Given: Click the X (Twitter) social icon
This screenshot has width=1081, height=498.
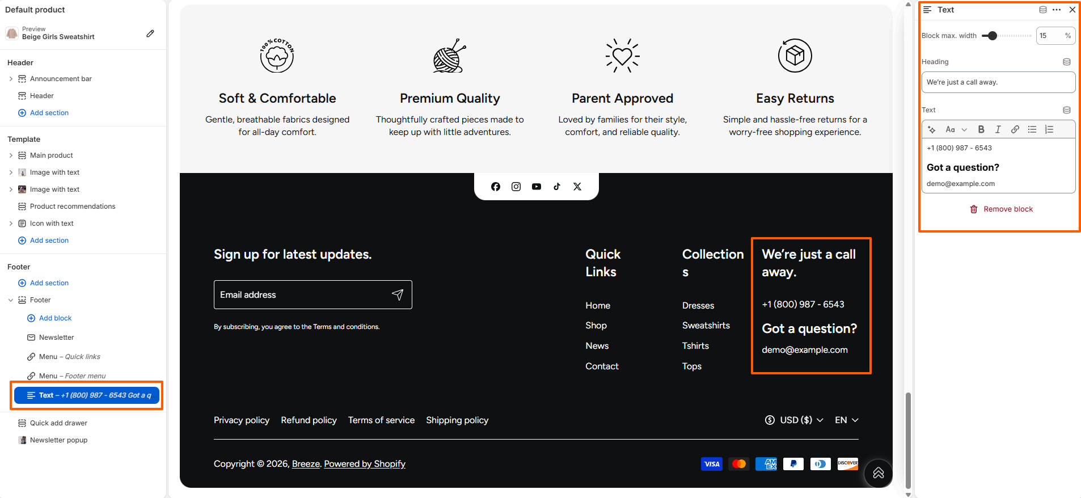Looking at the screenshot, I should point(577,187).
